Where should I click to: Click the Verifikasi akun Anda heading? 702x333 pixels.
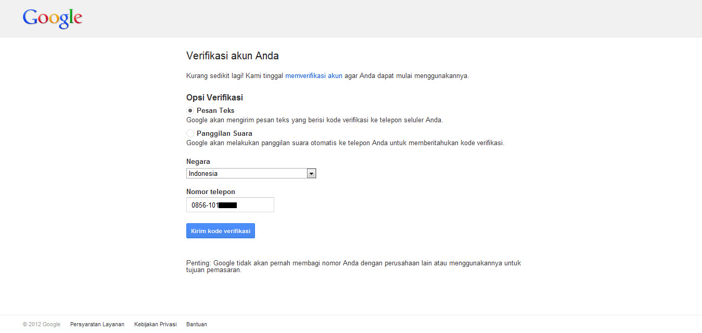coord(232,56)
